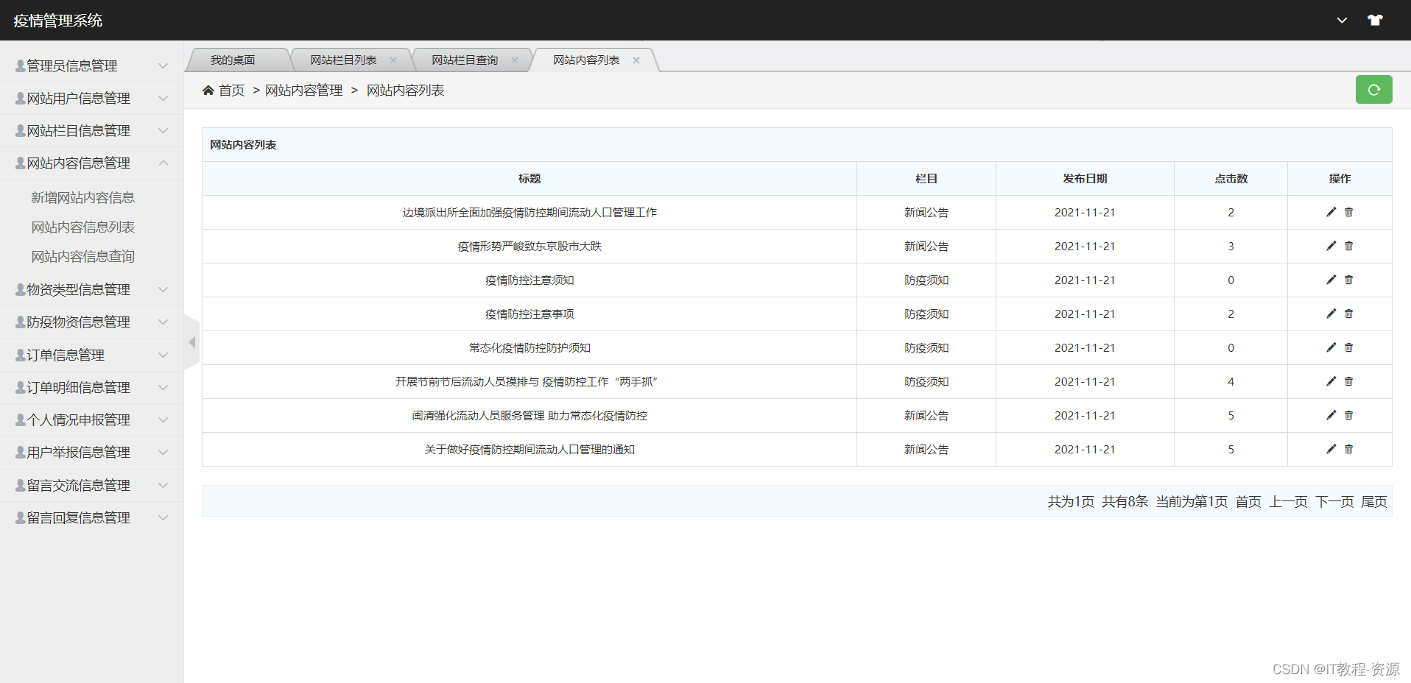Screen dimensions: 1411x683
Task: Click the green refresh button
Action: tap(1373, 90)
